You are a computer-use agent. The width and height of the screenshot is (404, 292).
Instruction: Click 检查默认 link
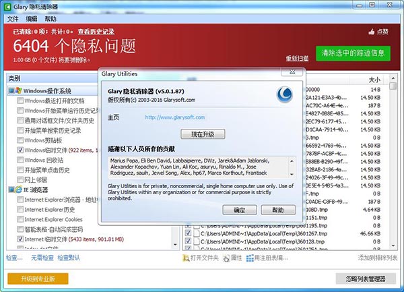pyautogui.click(x=69, y=258)
